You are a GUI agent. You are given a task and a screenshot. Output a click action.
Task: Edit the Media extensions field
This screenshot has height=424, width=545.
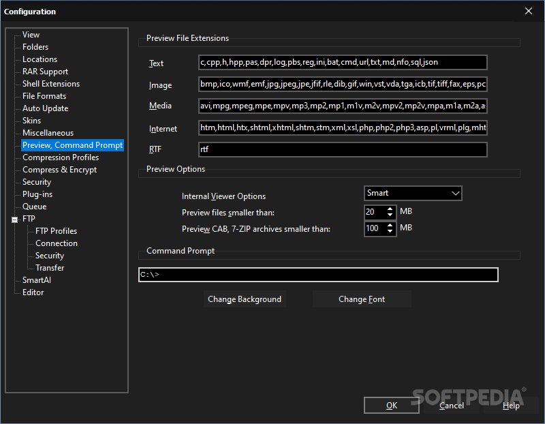[343, 106]
